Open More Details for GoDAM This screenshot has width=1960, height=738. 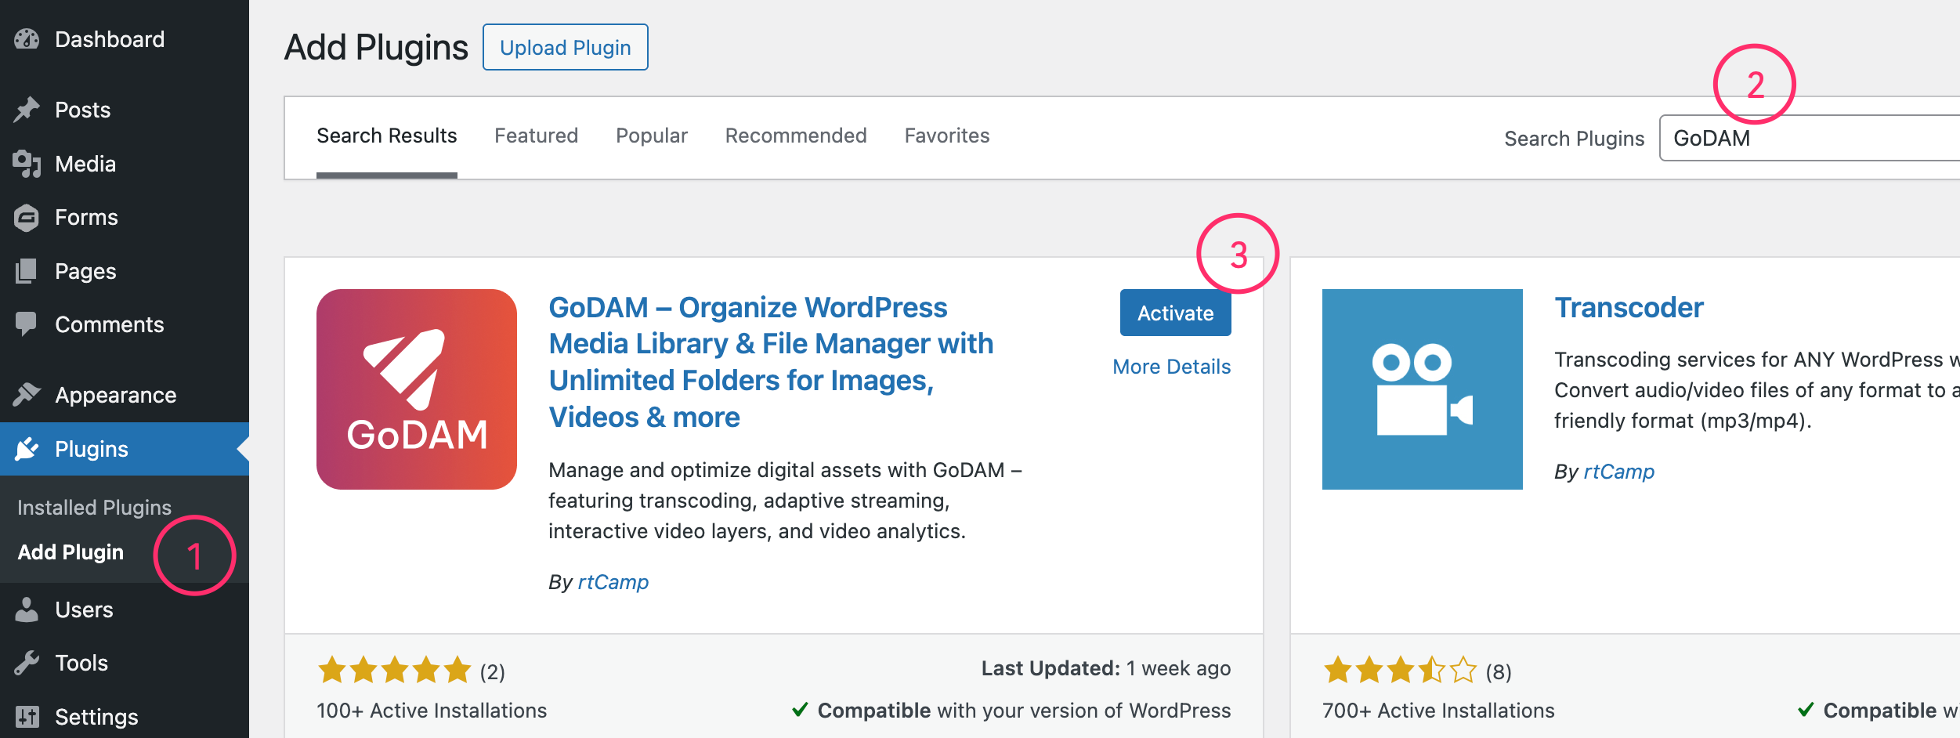click(x=1171, y=366)
